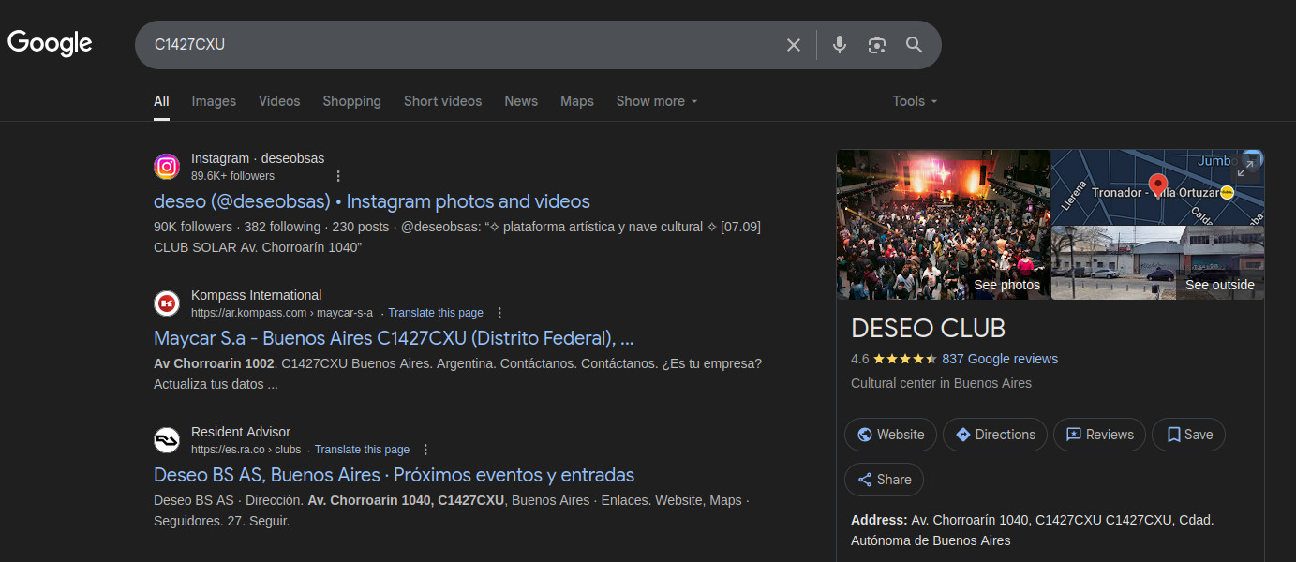Open the Tronador map thumbnail

click(x=1158, y=187)
